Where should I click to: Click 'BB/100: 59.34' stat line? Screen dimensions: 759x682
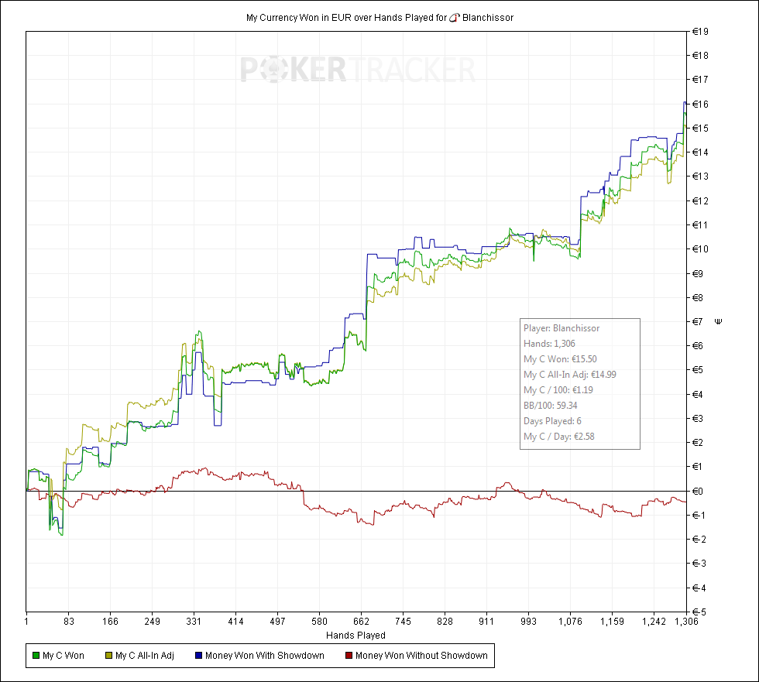(551, 406)
